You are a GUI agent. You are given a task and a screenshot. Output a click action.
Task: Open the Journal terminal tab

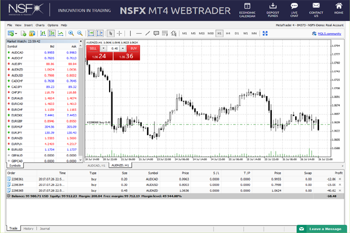coord(45,228)
